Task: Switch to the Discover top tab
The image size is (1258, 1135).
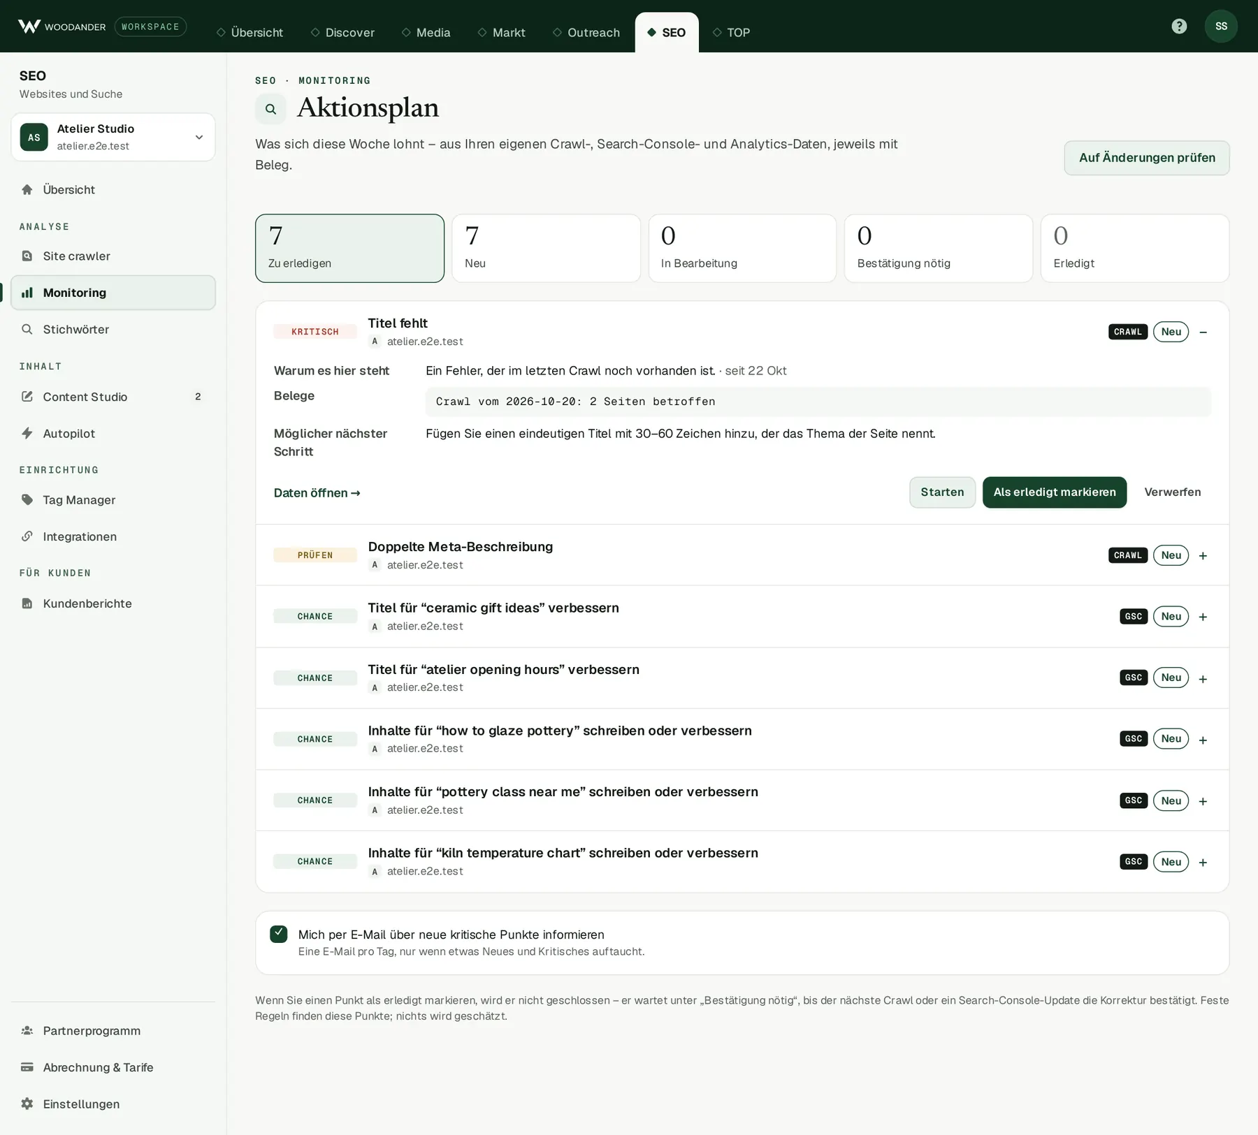Action: 342,32
